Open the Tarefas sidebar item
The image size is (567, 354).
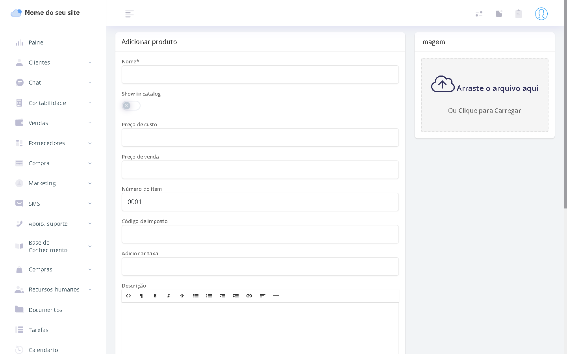[x=39, y=330]
